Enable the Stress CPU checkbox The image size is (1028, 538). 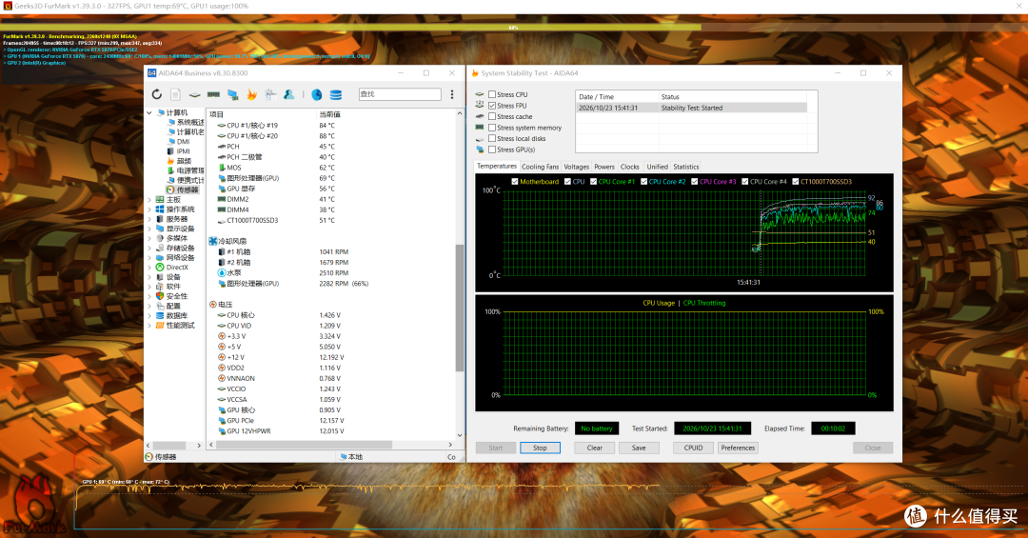click(x=492, y=94)
